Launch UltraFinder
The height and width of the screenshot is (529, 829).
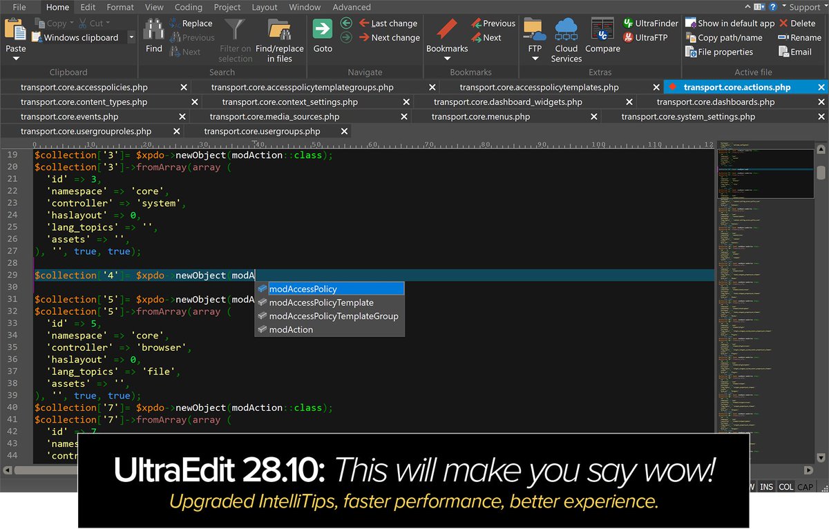pyautogui.click(x=651, y=23)
